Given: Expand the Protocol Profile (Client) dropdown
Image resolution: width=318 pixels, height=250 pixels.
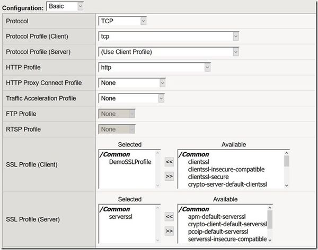Looking at the screenshot, I should (169, 36).
